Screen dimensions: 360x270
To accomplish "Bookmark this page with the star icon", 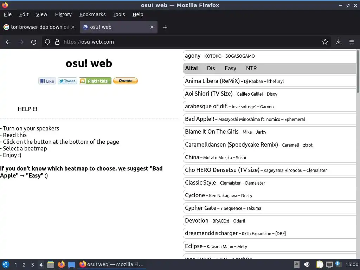I will 325,42.
